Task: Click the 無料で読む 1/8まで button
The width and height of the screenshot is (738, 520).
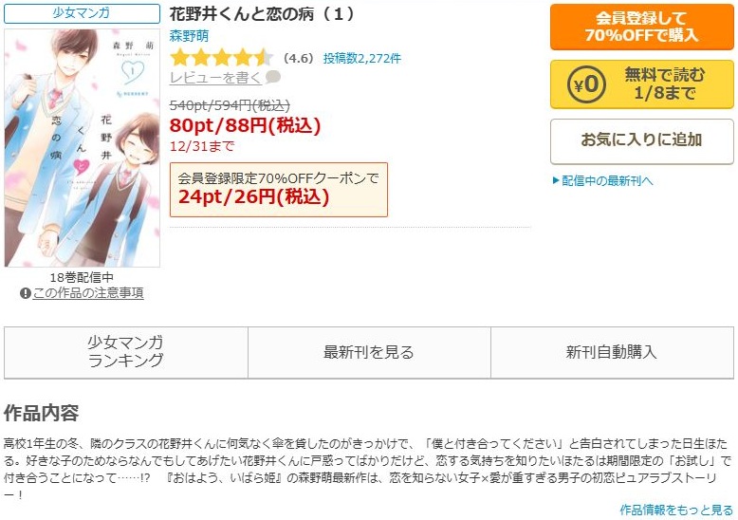Action: (641, 84)
